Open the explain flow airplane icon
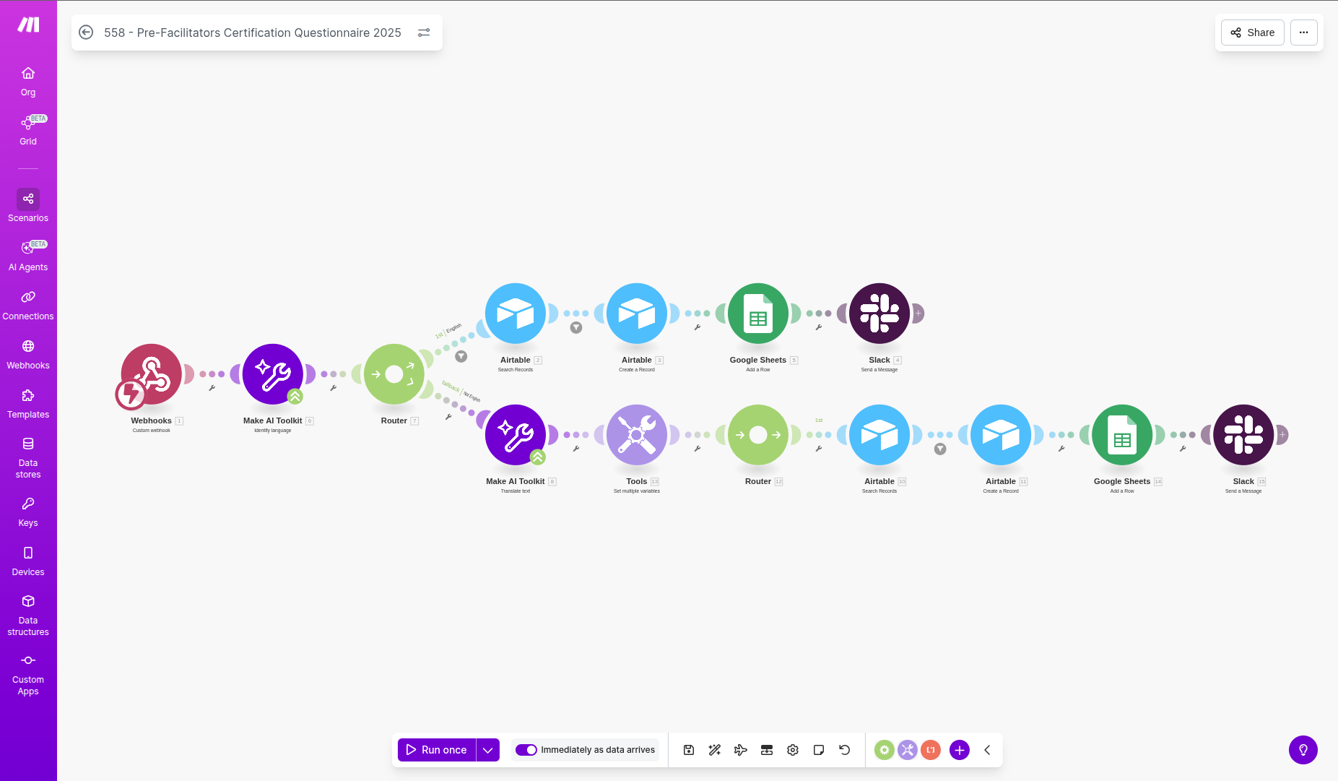The width and height of the screenshot is (1338, 781). pos(741,750)
